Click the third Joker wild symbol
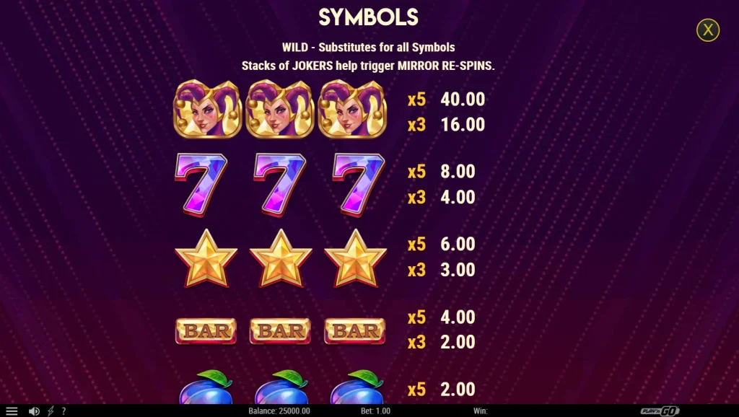This screenshot has height=417, width=739. click(352, 110)
